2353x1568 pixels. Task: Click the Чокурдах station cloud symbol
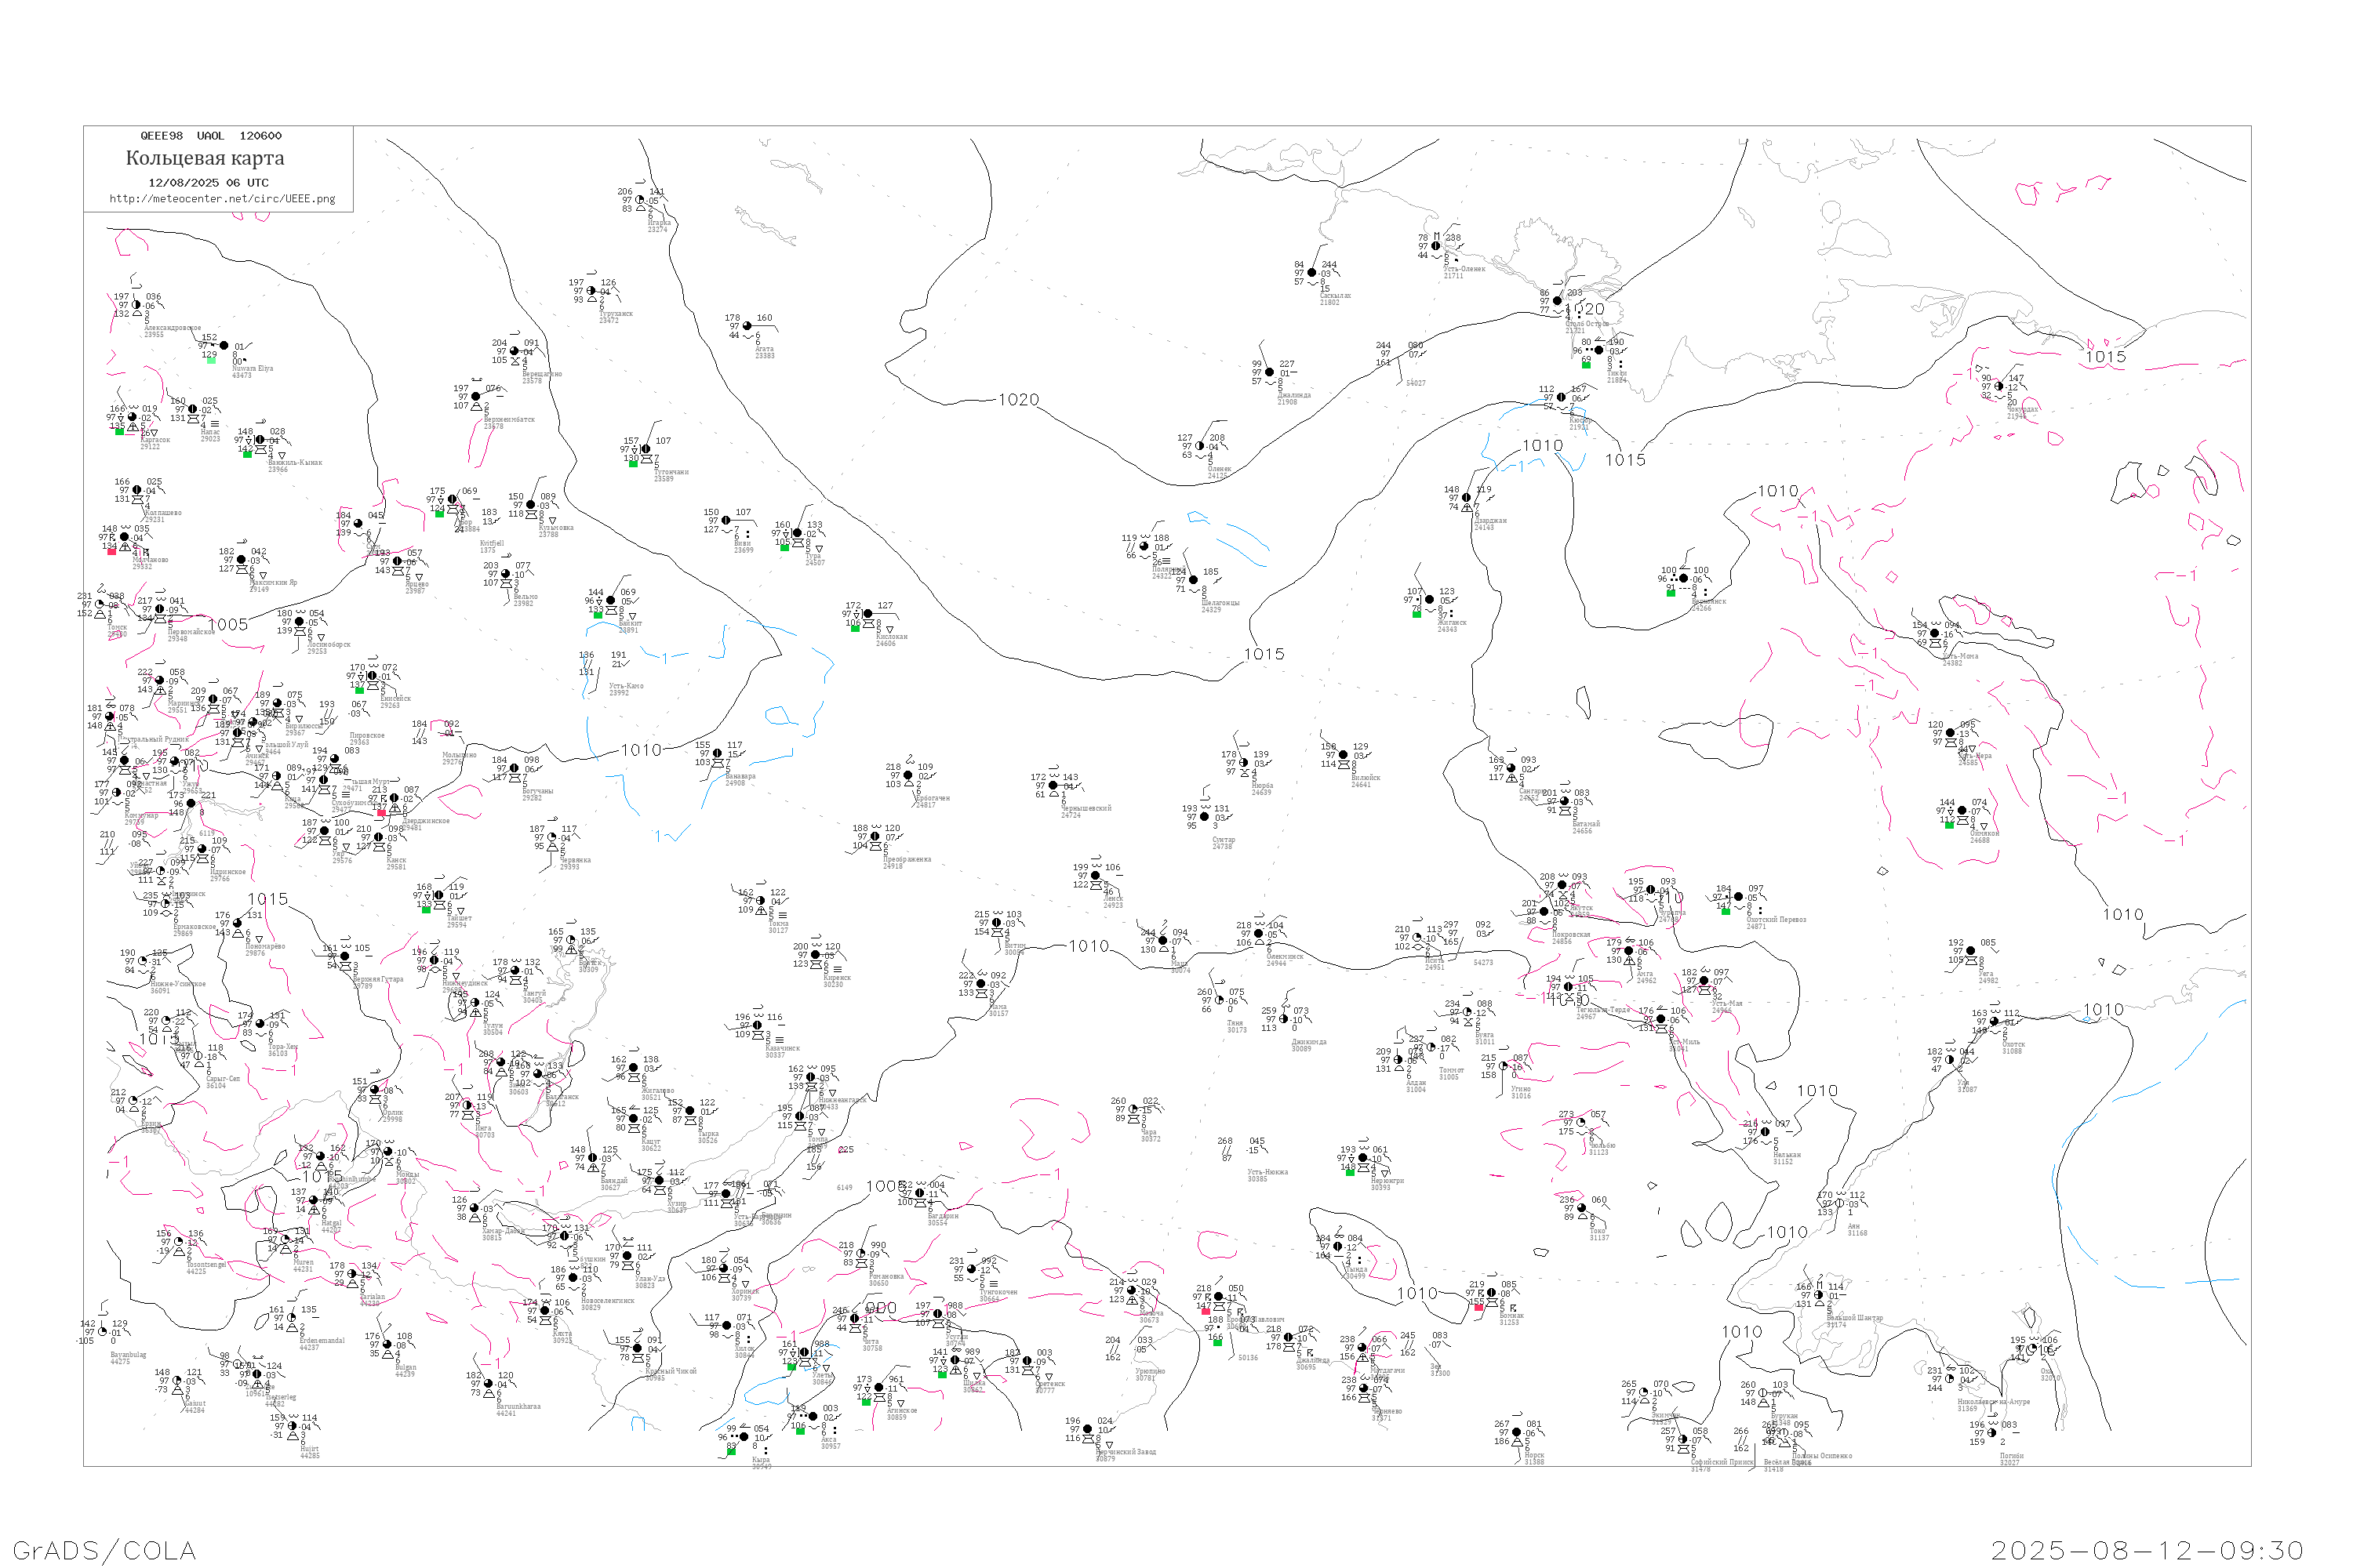[1998, 386]
